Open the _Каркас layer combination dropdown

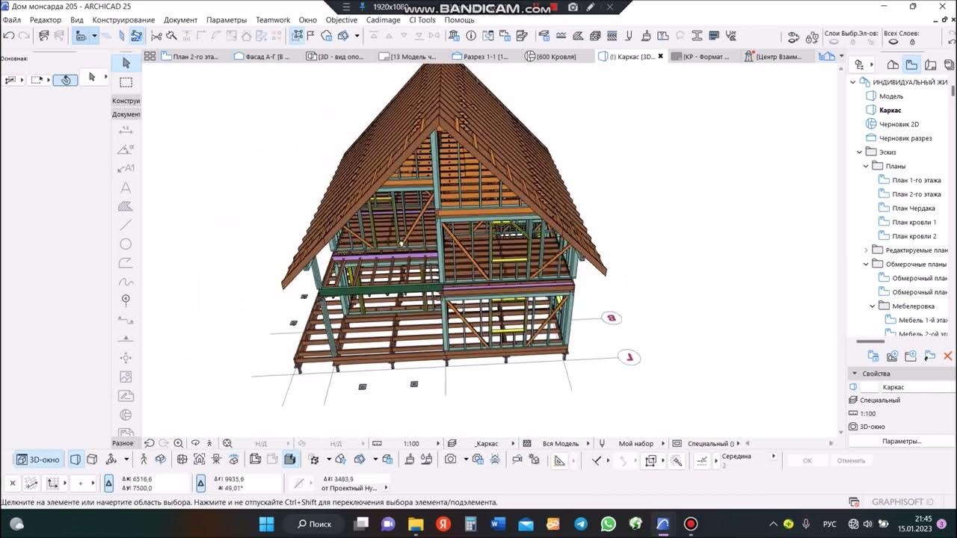pos(513,443)
